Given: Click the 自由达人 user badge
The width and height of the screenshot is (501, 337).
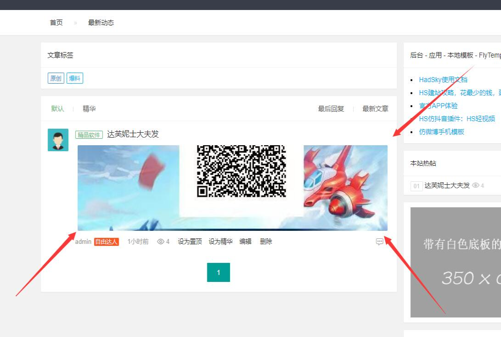Looking at the screenshot, I should (106, 242).
